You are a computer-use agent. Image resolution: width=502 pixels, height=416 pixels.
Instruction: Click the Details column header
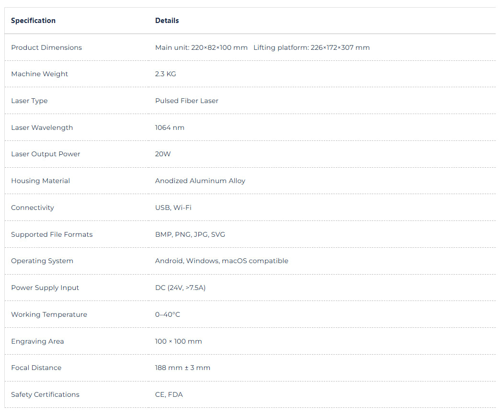(167, 21)
